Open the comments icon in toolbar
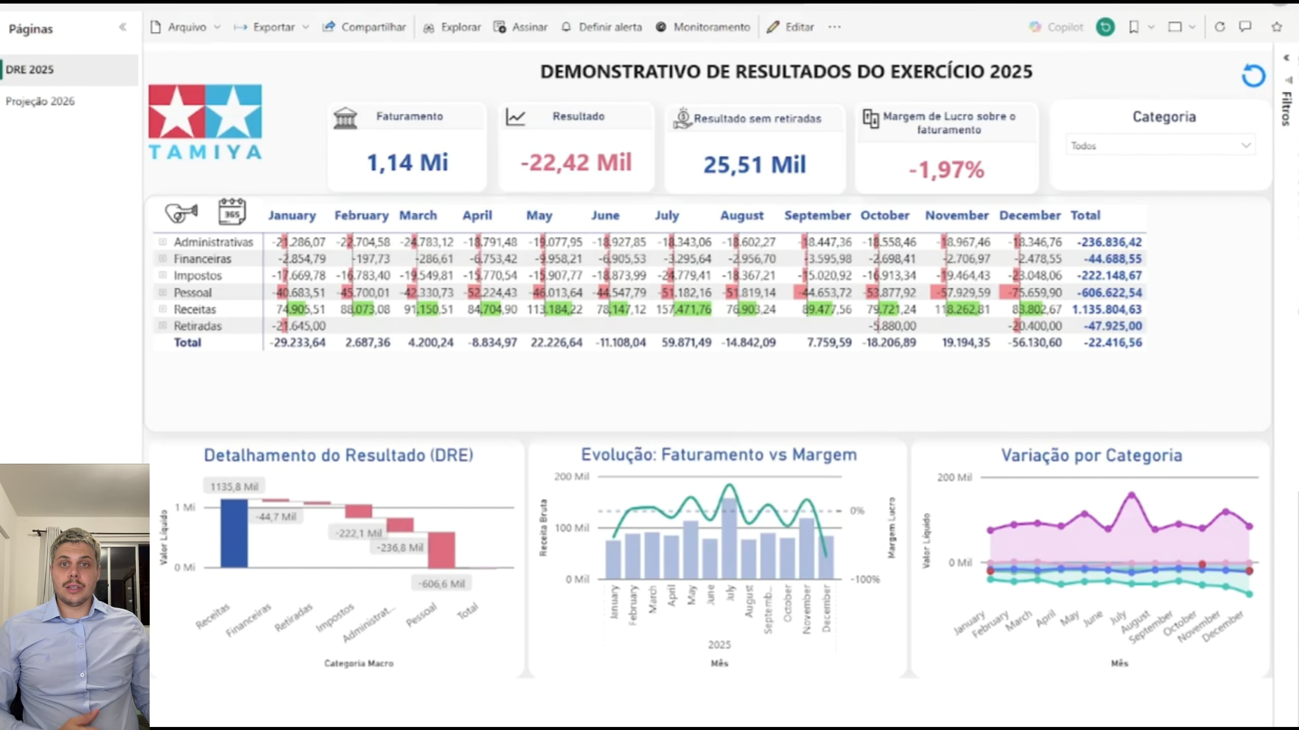Screen dimensions: 1299x730 [1245, 27]
